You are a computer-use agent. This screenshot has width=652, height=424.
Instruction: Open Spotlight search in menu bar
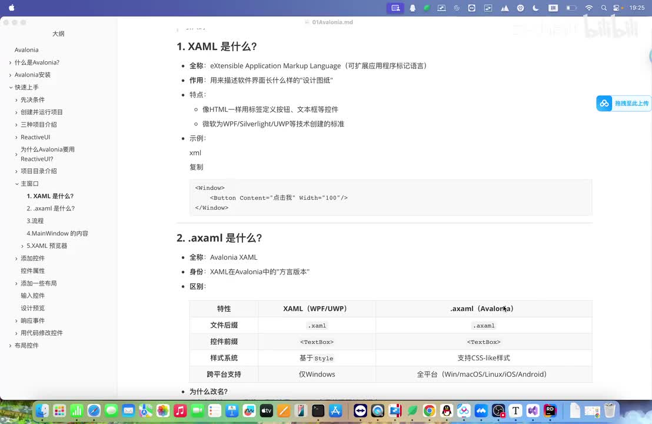(604, 8)
